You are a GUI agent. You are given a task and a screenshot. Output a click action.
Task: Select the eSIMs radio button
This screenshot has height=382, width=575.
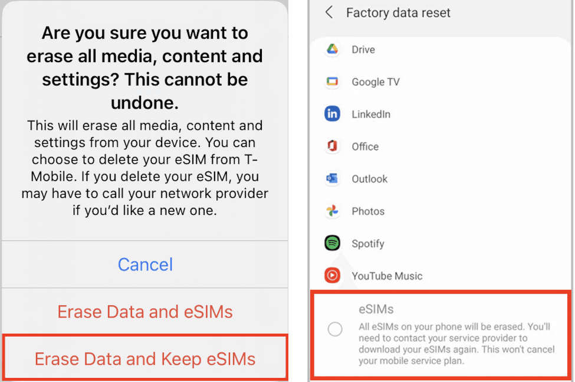coord(335,329)
